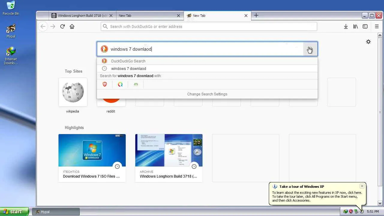384x216 pixels.
Task: Search with the Qwant engine icon
Action: tap(120, 84)
